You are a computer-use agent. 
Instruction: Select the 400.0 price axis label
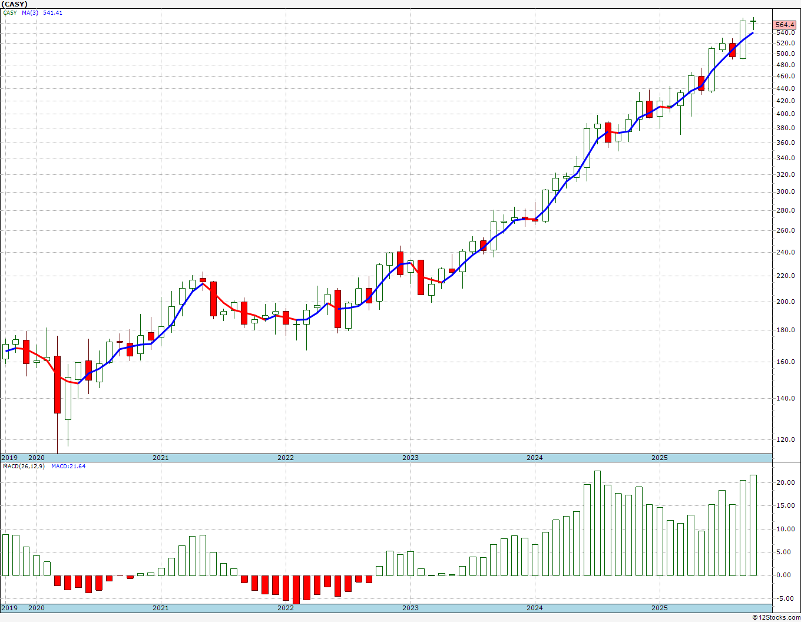coord(785,114)
